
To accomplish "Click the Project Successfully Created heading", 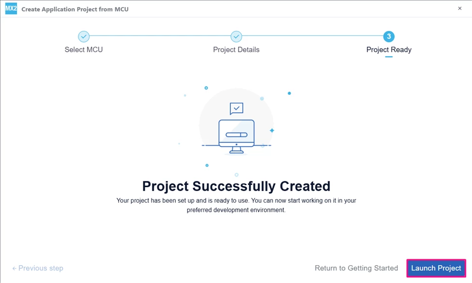I will pos(236,186).
